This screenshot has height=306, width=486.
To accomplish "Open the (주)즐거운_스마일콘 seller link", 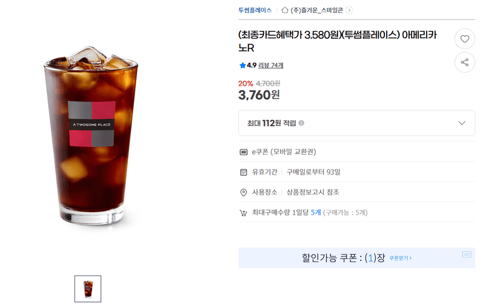I will [317, 10].
